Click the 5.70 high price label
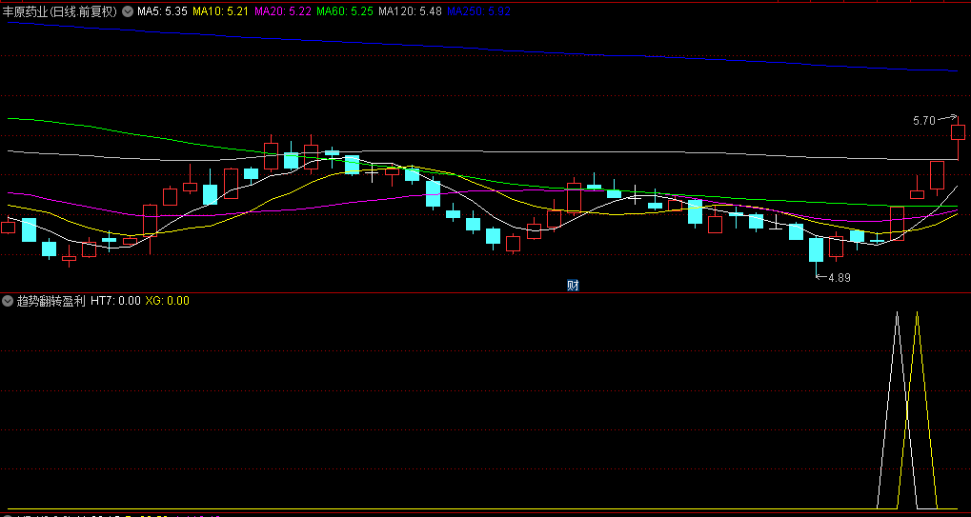 (924, 121)
